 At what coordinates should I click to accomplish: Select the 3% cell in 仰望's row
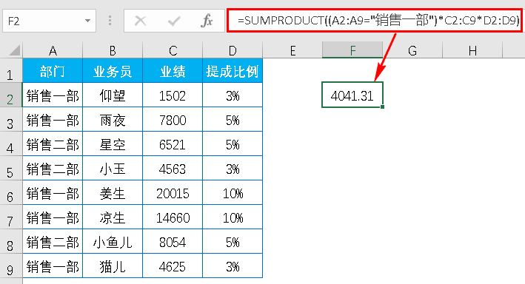pyautogui.click(x=233, y=95)
